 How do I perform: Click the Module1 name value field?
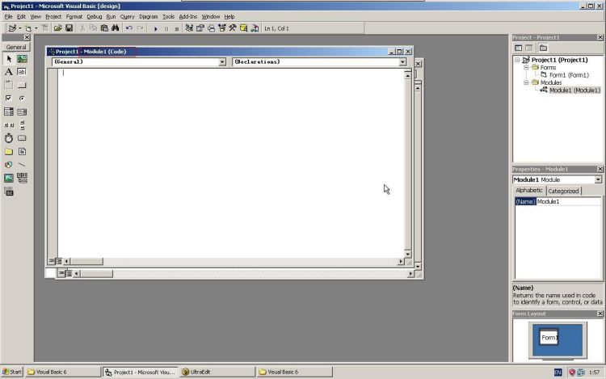569,202
